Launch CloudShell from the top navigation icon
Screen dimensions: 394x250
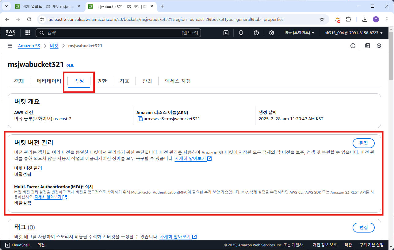[226, 33]
